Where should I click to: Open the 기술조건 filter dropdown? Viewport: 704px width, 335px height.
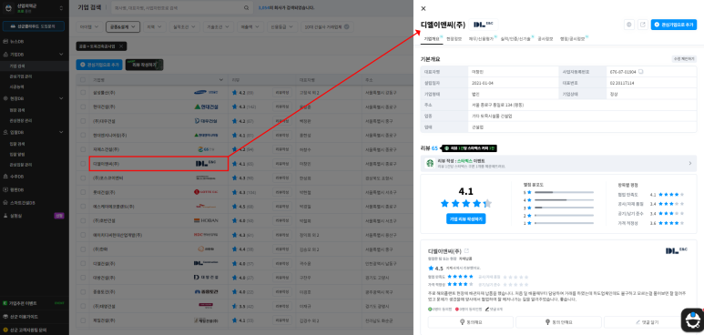(x=219, y=27)
